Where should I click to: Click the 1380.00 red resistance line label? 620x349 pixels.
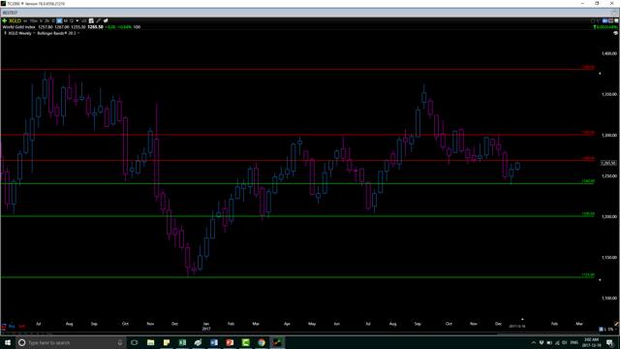coord(588,67)
